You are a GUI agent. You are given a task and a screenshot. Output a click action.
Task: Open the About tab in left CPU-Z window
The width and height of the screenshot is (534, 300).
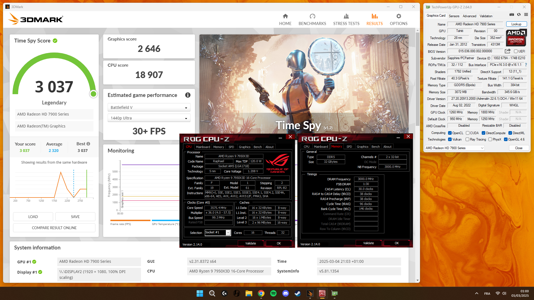coord(269,147)
